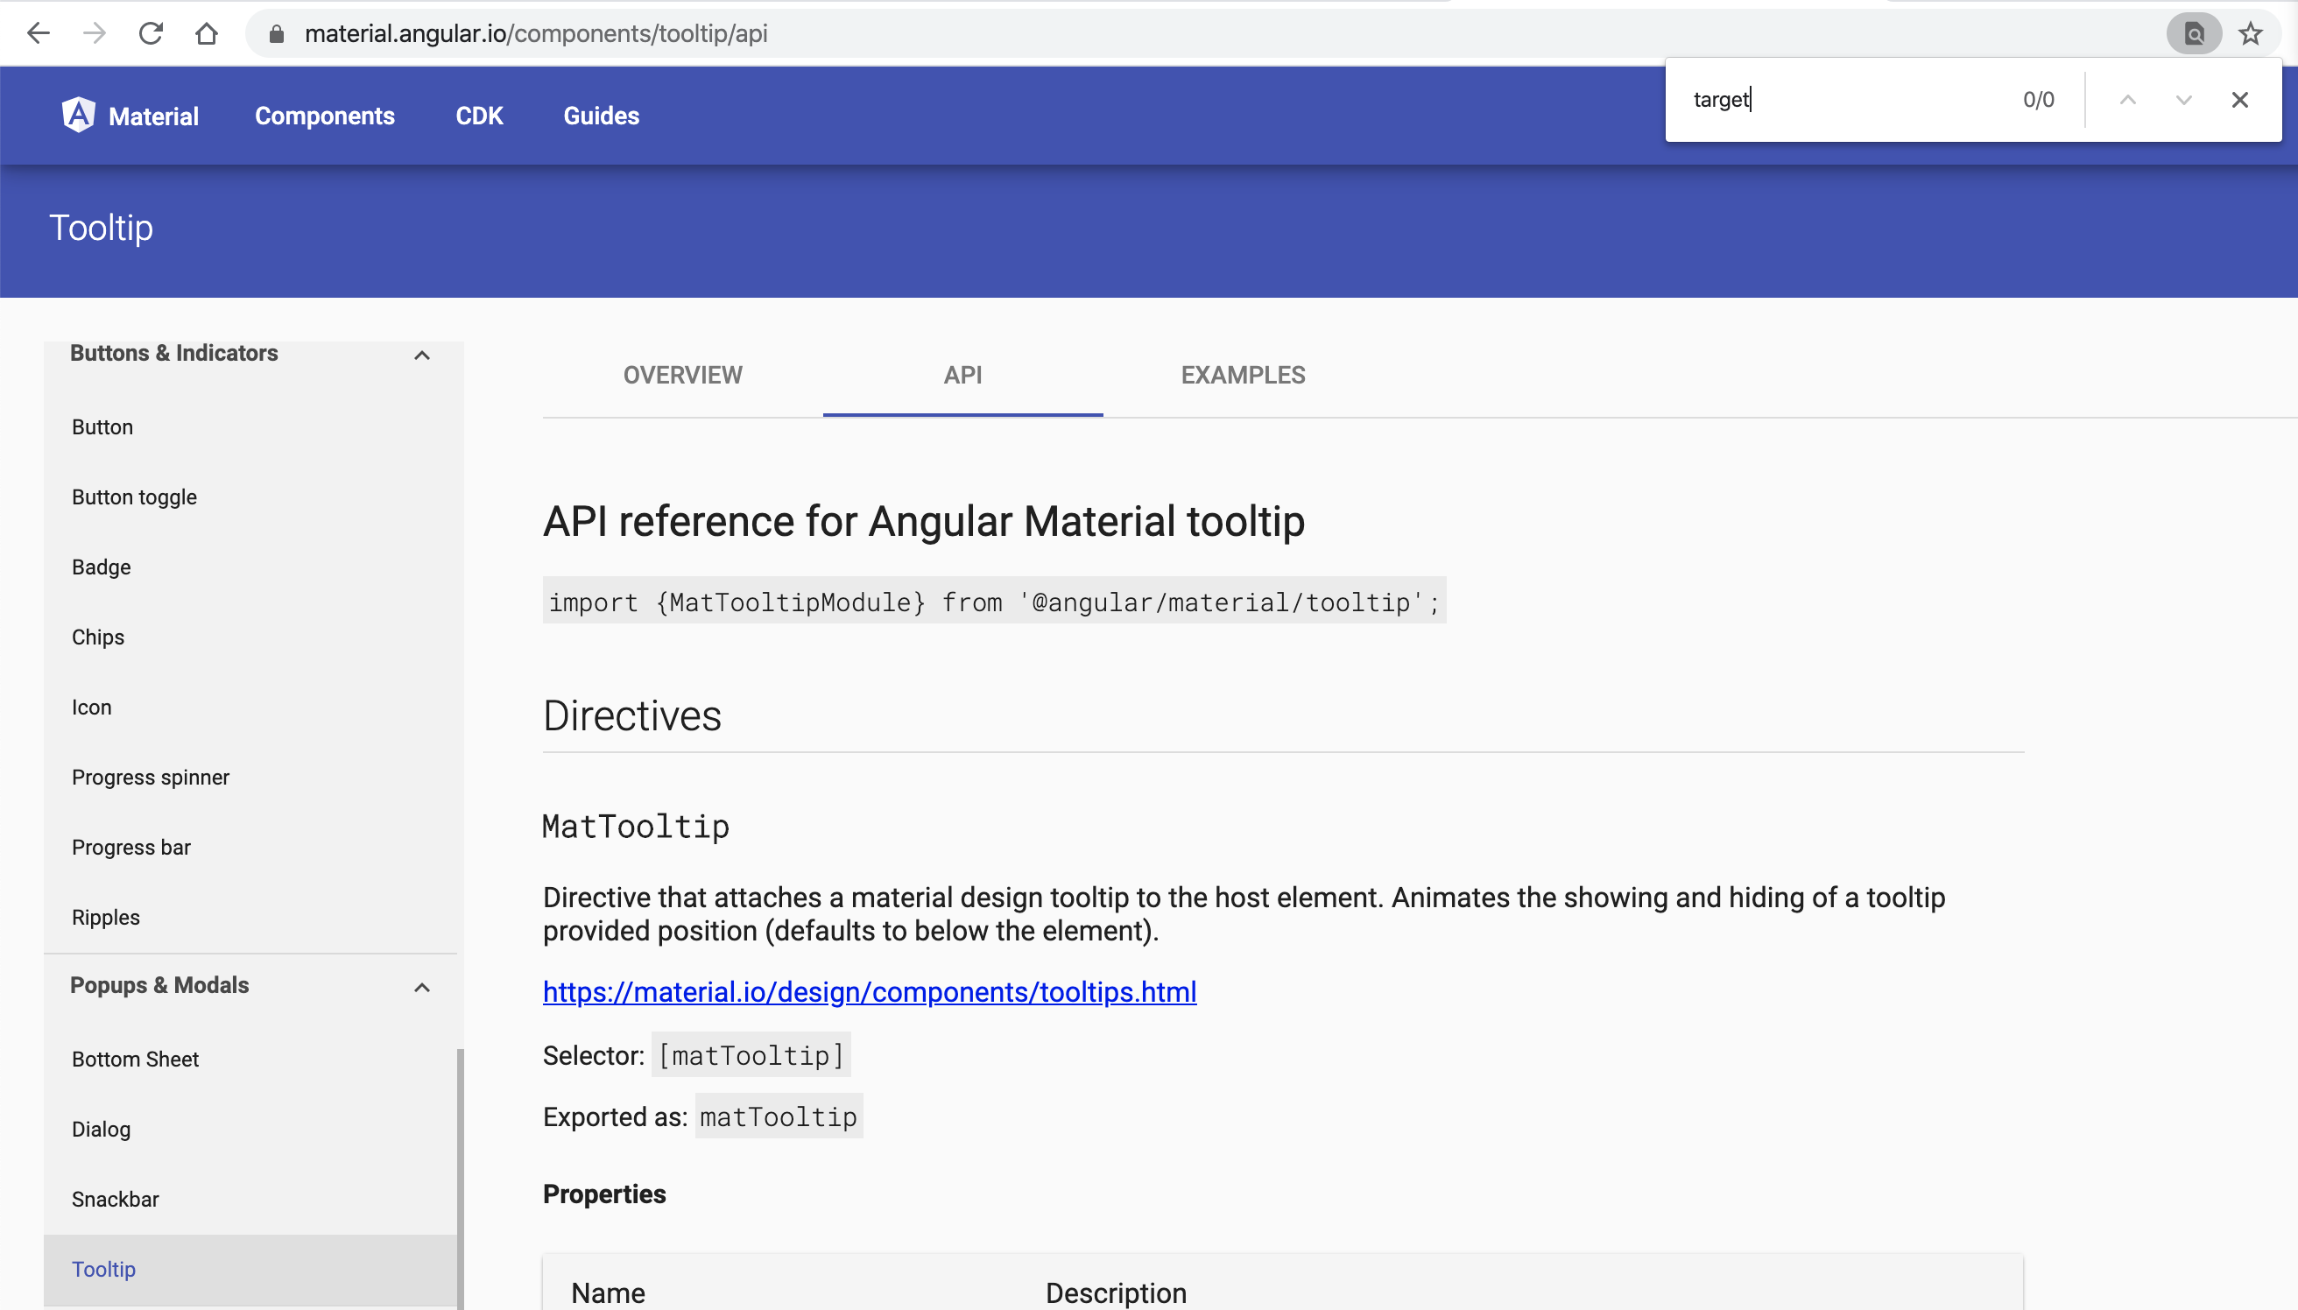Click the lock icon in address bar
Viewport: 2298px width, 1310px height.
click(x=276, y=34)
